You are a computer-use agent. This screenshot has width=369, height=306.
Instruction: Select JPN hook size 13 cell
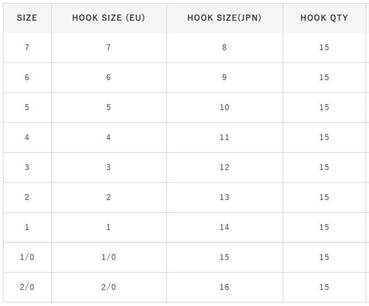click(225, 197)
